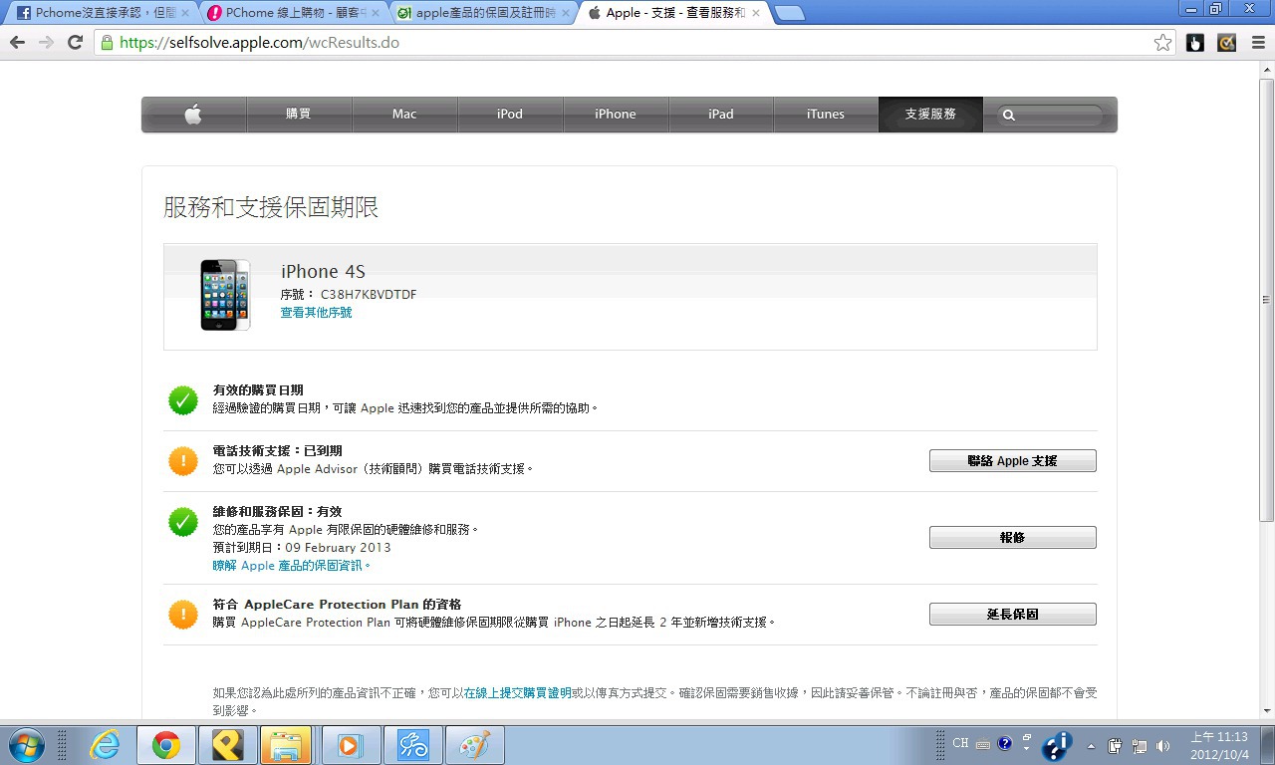Select the Apple 支援 tab
This screenshot has width=1275, height=765.
click(672, 14)
